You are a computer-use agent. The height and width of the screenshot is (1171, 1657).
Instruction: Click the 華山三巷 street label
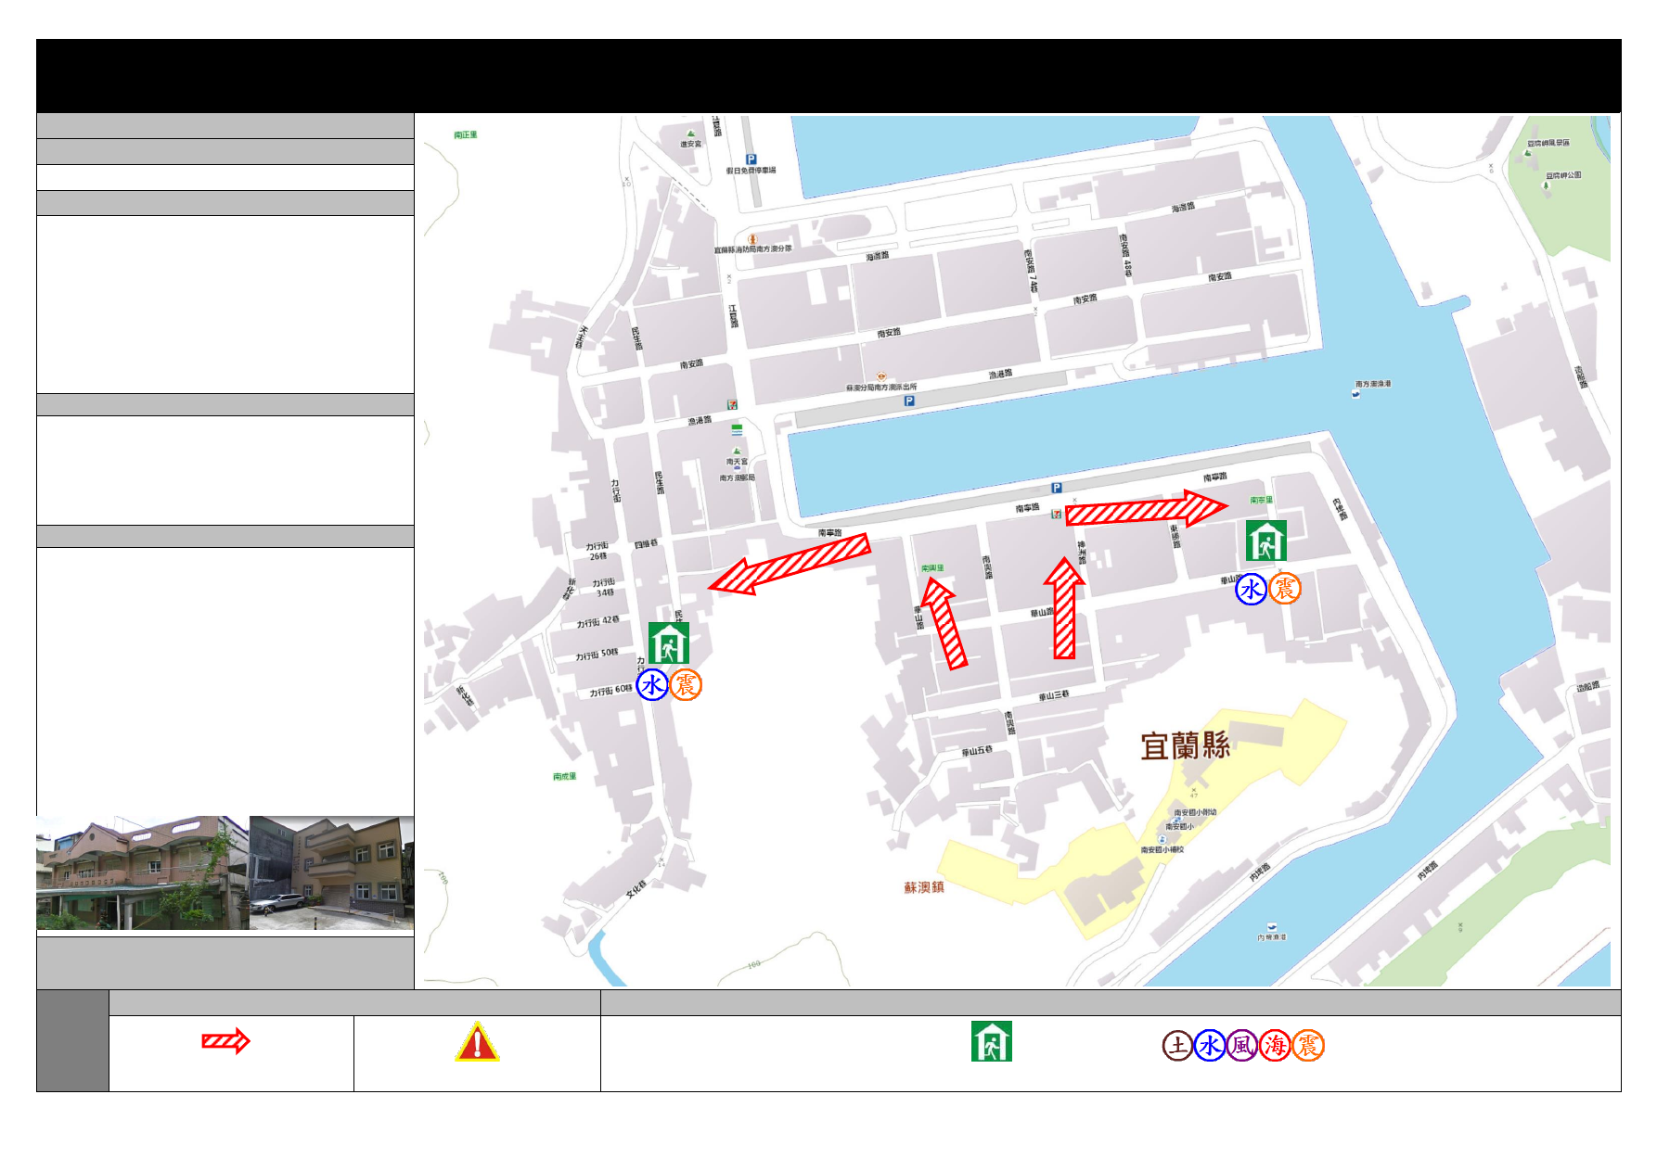pos(1054,695)
